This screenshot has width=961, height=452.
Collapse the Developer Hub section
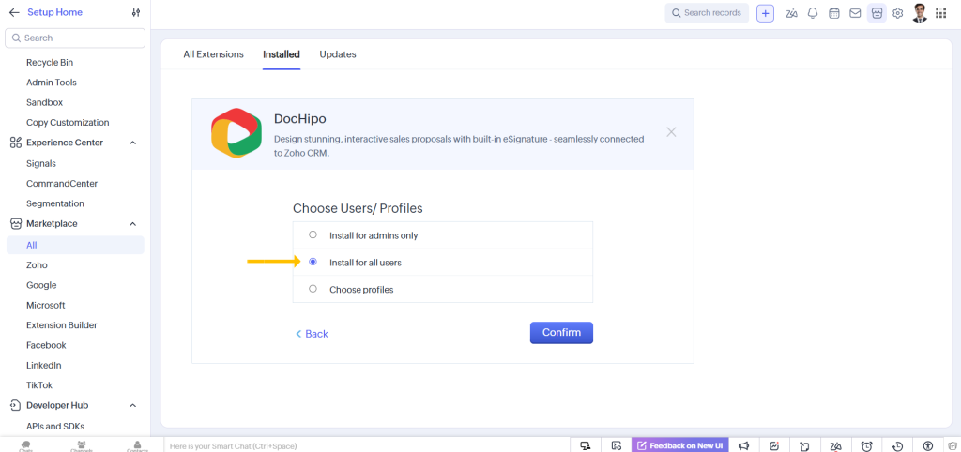click(132, 405)
